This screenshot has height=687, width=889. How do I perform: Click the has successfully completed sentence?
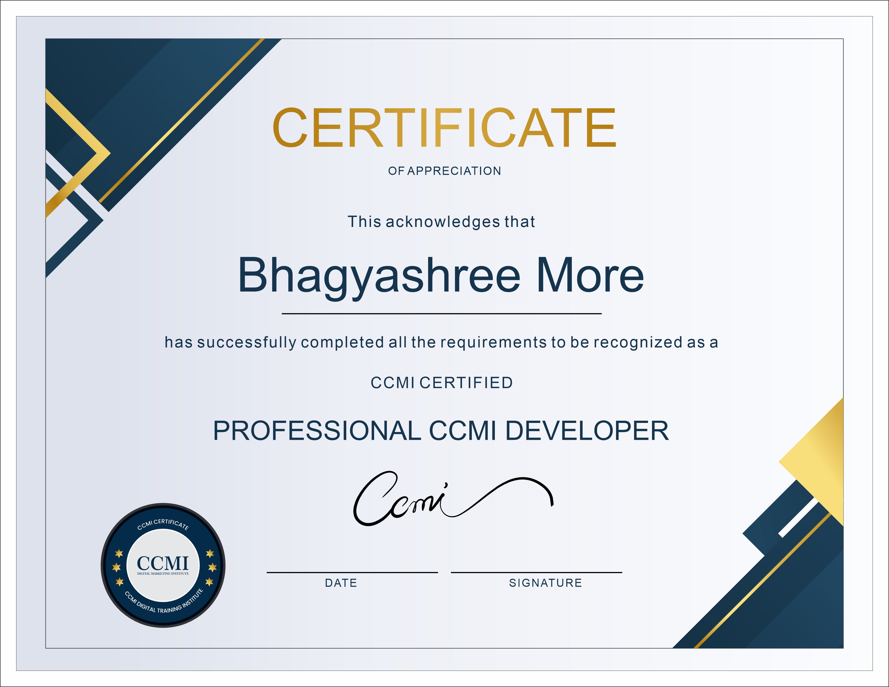[x=441, y=342]
